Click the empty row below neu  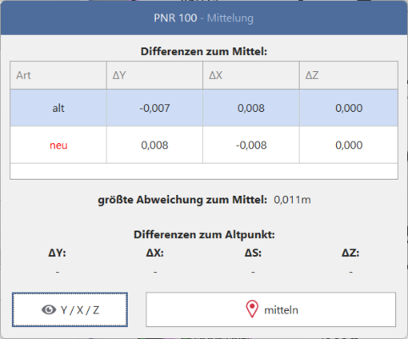click(204, 171)
